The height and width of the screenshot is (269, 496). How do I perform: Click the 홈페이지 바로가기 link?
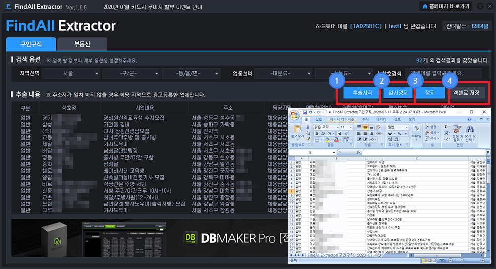coord(446,6)
